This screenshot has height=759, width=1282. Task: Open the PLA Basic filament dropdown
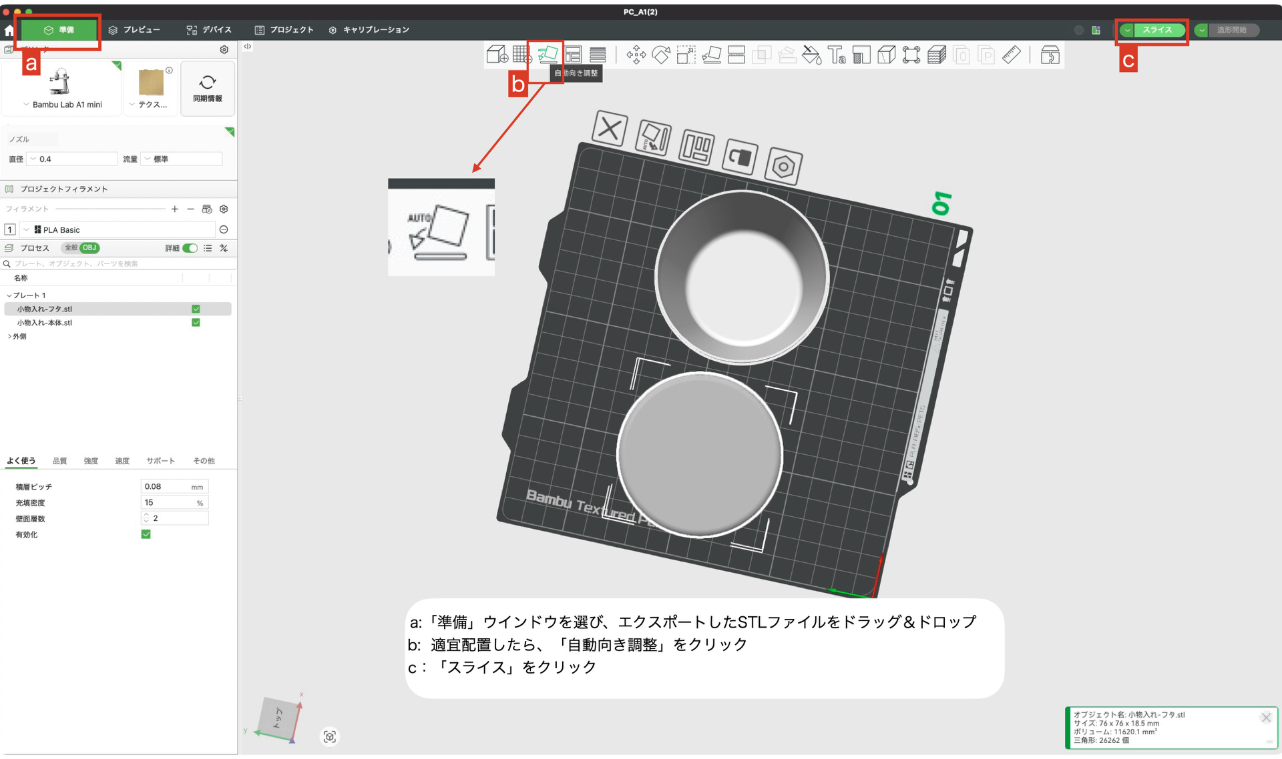119,230
